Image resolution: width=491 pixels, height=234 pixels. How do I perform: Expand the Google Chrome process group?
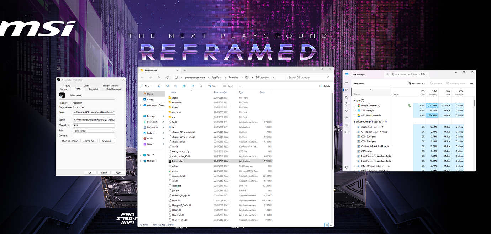point(355,105)
